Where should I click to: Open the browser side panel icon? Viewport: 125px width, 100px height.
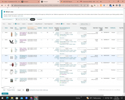pos(116,5)
